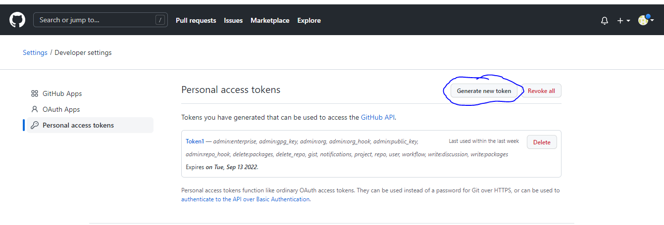The image size is (664, 225).
Task: Click the Generate new token button
Action: (x=484, y=91)
